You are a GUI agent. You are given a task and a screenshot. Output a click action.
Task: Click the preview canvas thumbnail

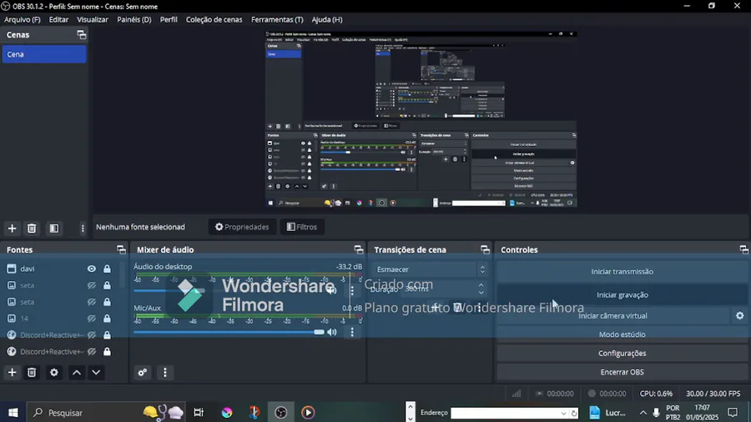pos(421,119)
